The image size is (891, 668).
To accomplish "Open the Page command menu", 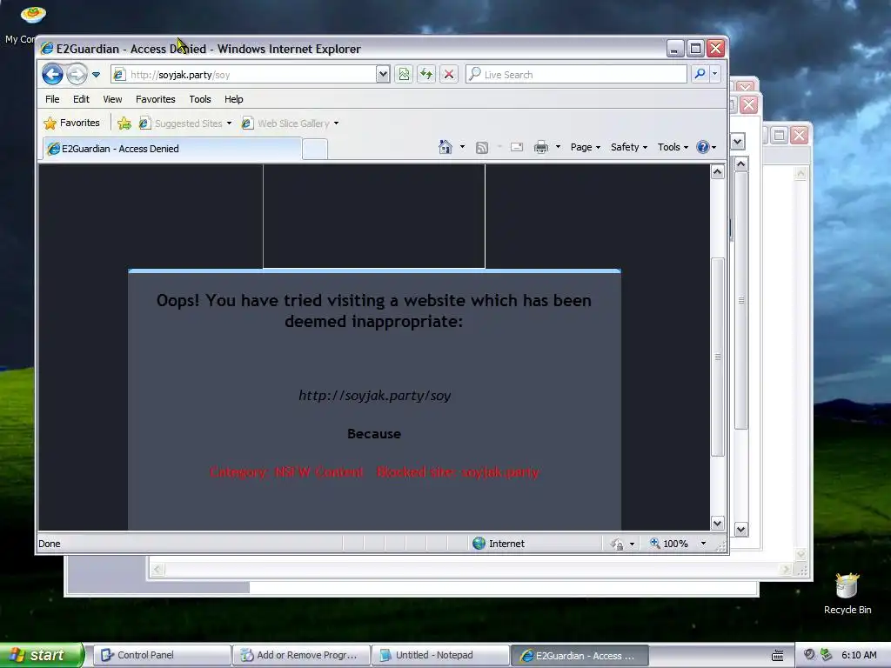I will coord(586,147).
